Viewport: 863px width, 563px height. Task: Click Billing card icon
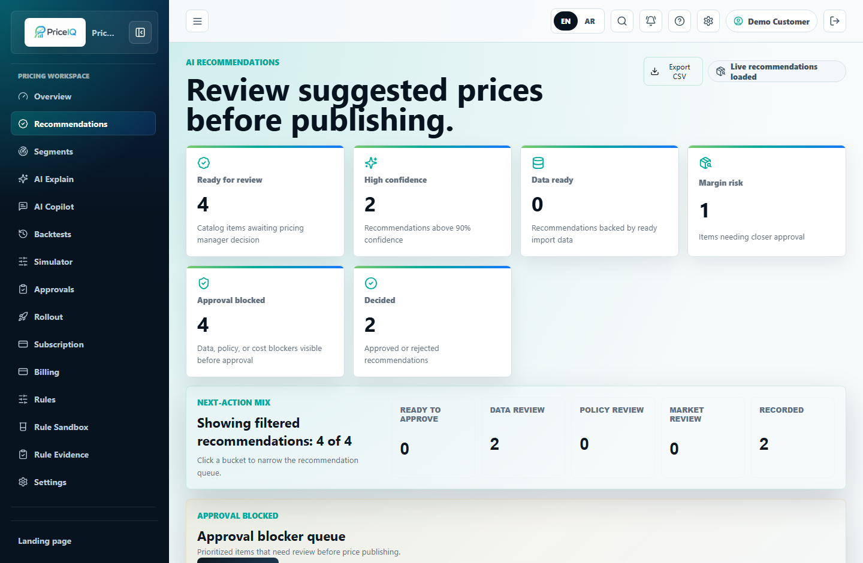pos(23,372)
